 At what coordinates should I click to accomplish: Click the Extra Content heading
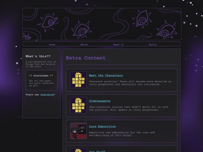click(86, 58)
